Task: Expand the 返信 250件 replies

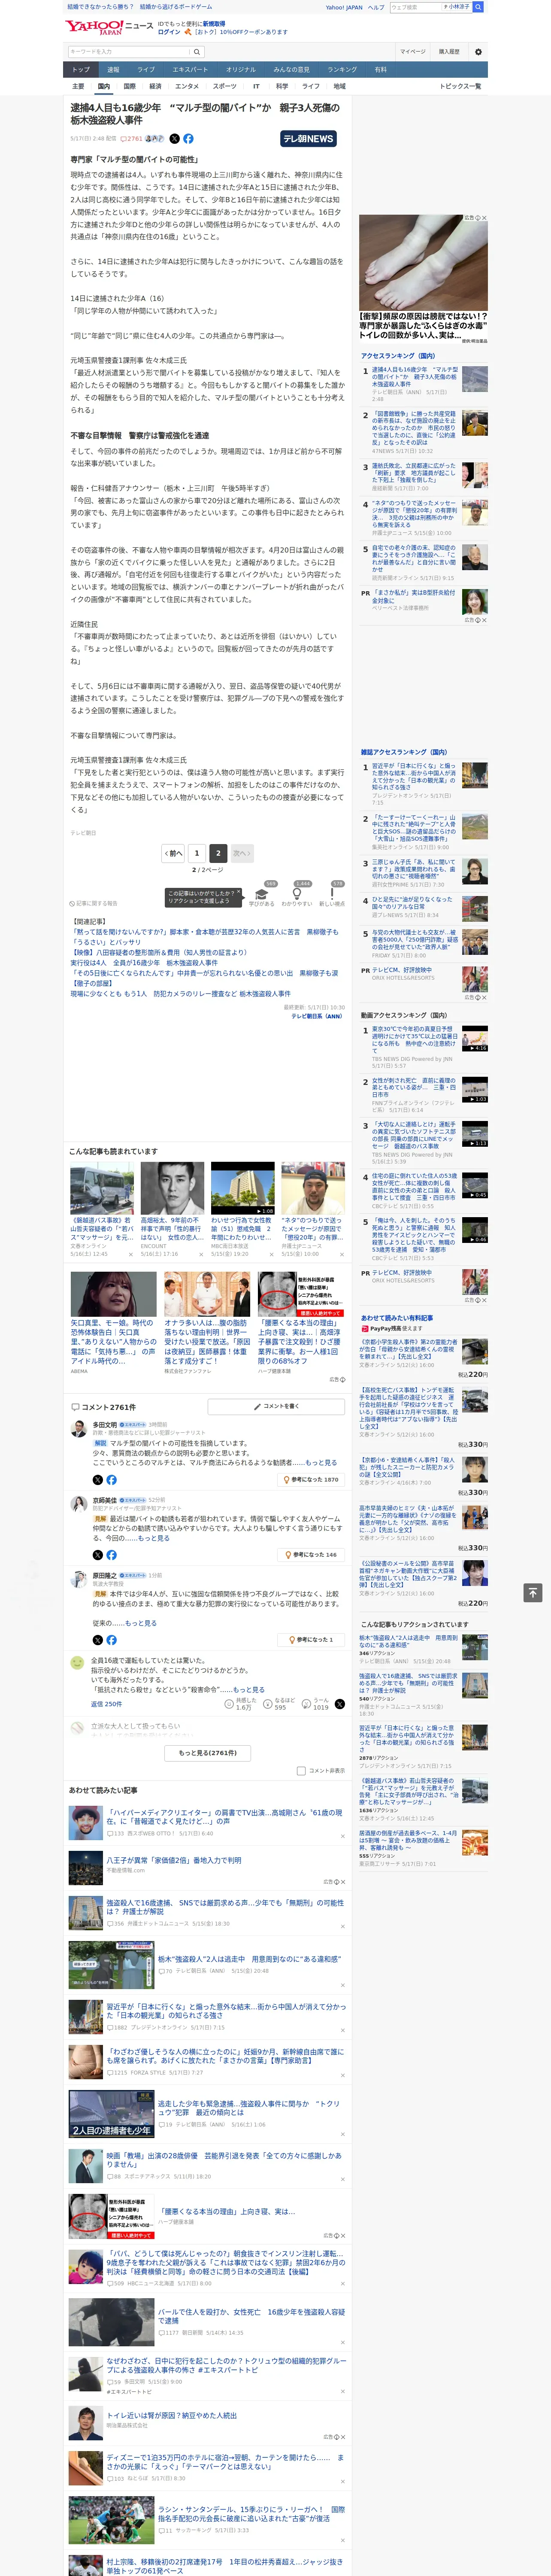Action: (106, 1704)
